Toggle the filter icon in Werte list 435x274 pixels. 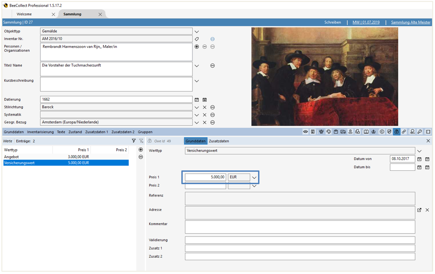click(x=133, y=141)
